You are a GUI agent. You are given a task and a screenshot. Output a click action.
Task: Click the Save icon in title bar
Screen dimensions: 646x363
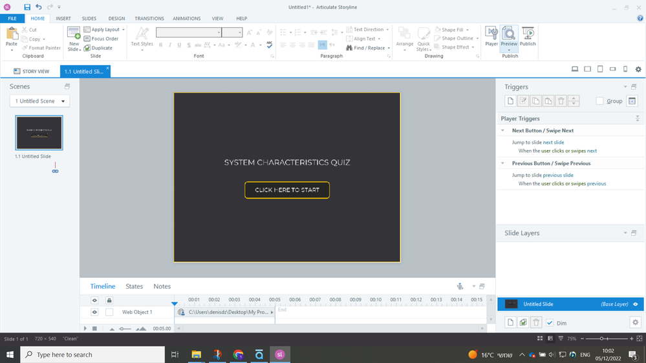tap(27, 7)
